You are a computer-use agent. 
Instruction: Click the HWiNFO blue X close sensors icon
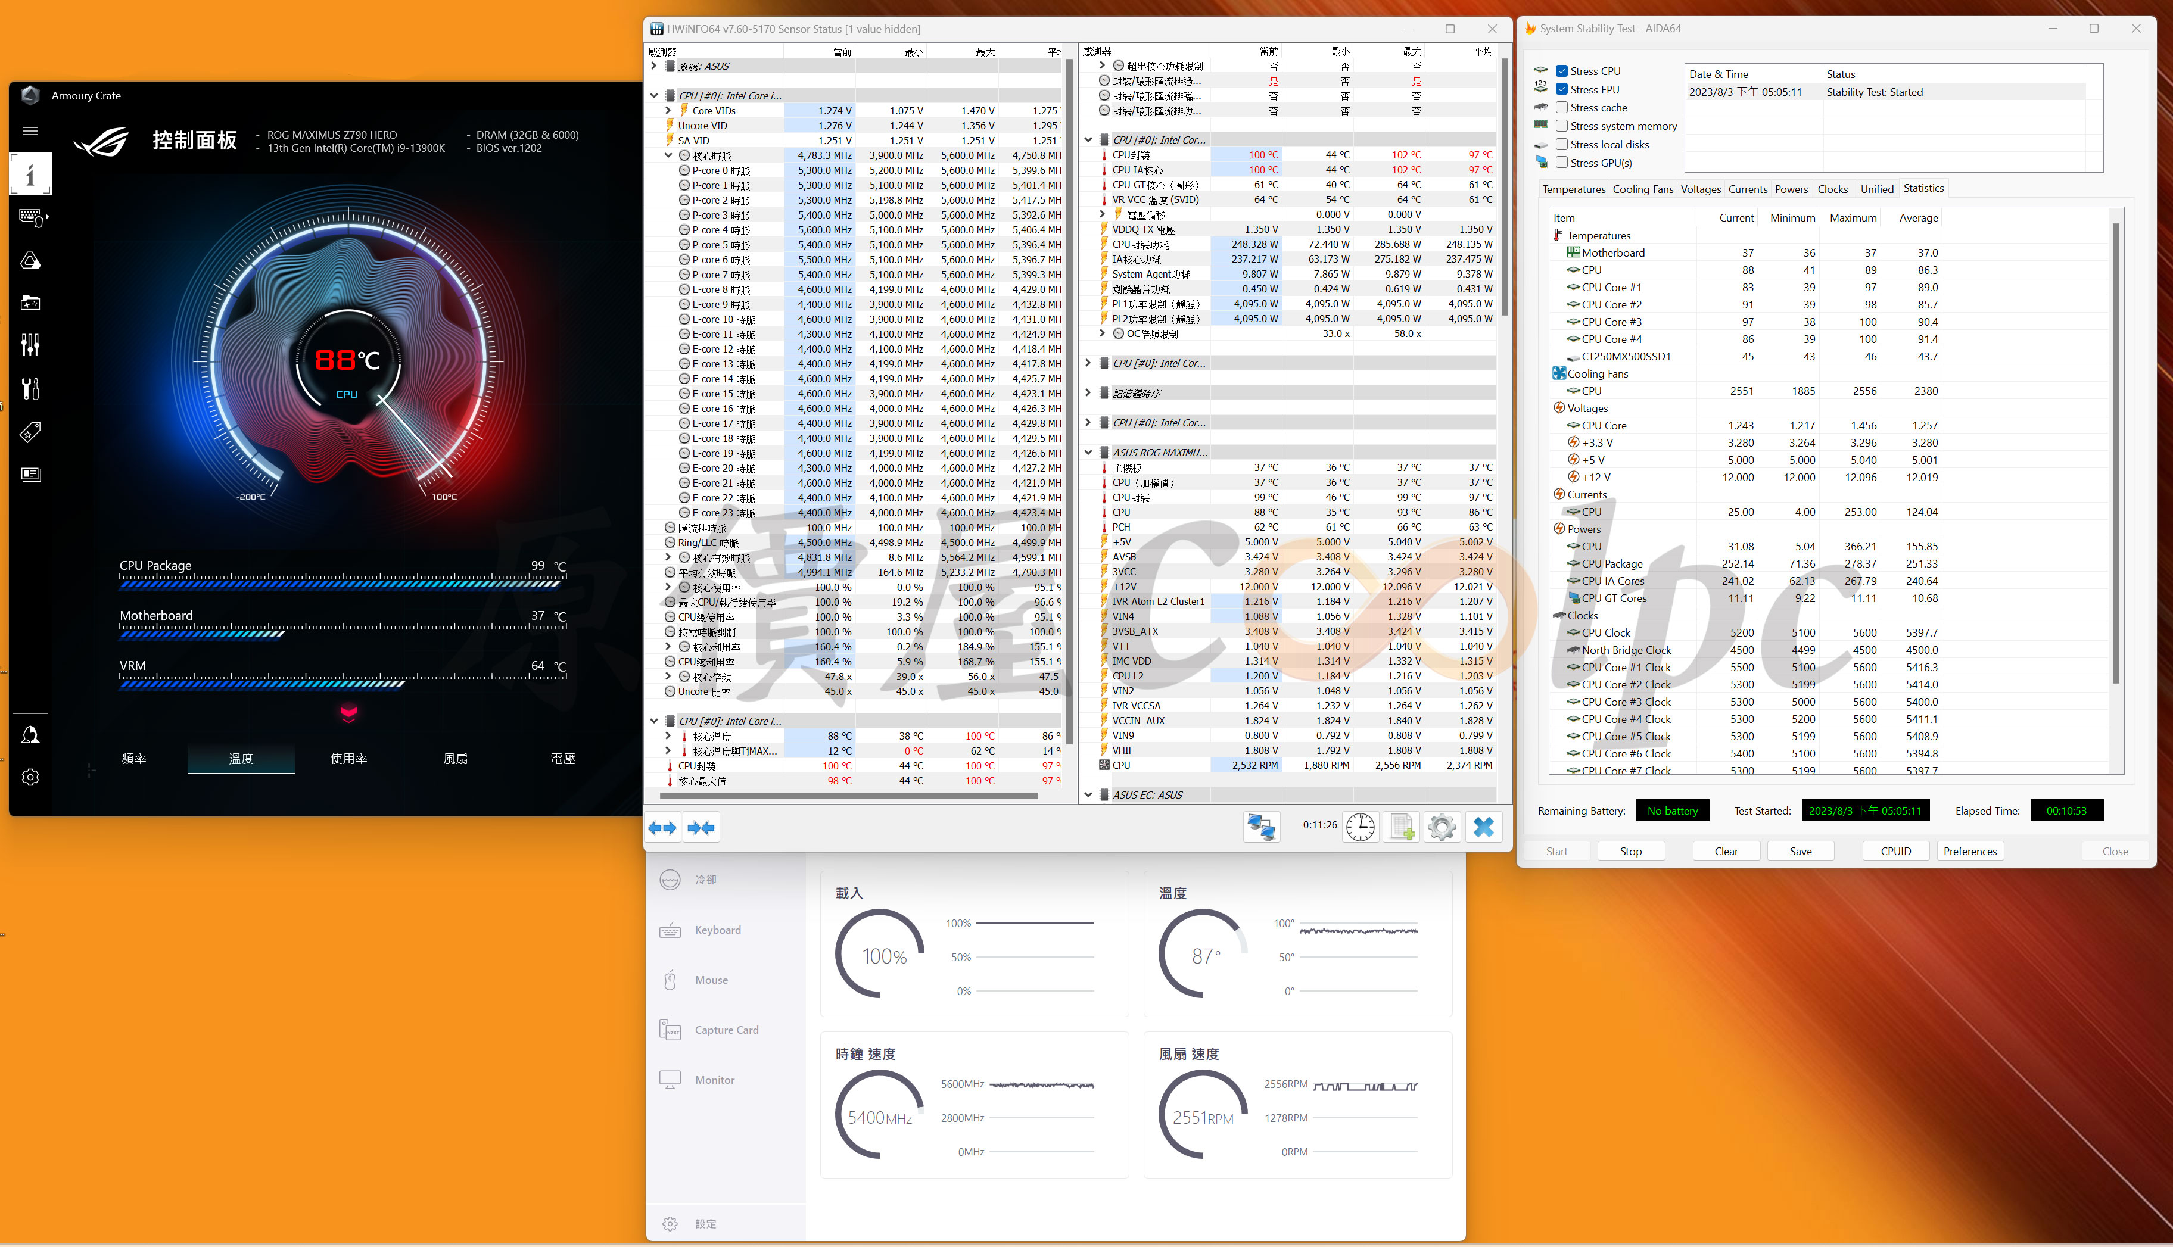[1483, 827]
